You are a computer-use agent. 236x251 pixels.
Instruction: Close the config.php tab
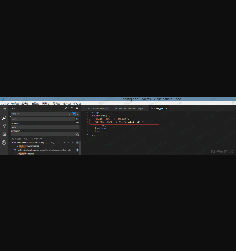point(167,108)
